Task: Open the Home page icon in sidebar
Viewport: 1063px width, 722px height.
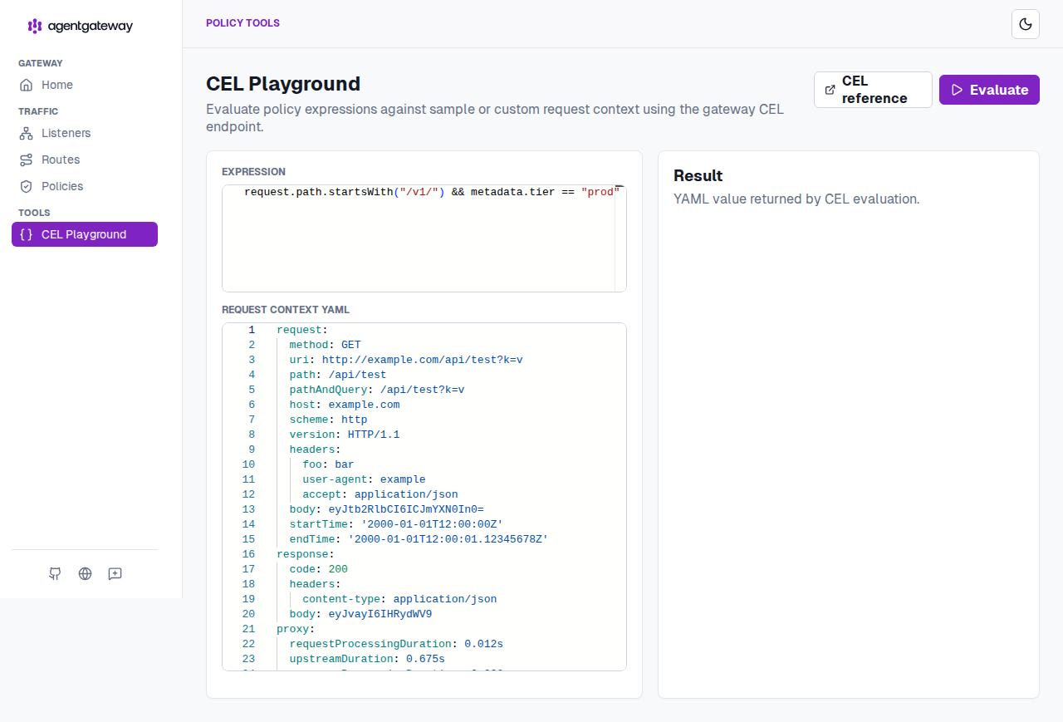Action: point(27,85)
